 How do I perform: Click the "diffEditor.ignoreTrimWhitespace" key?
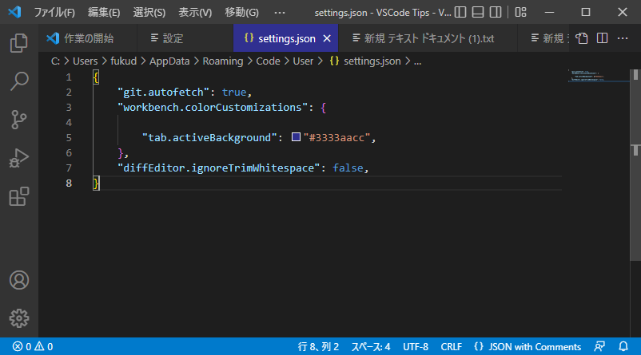[x=218, y=168]
